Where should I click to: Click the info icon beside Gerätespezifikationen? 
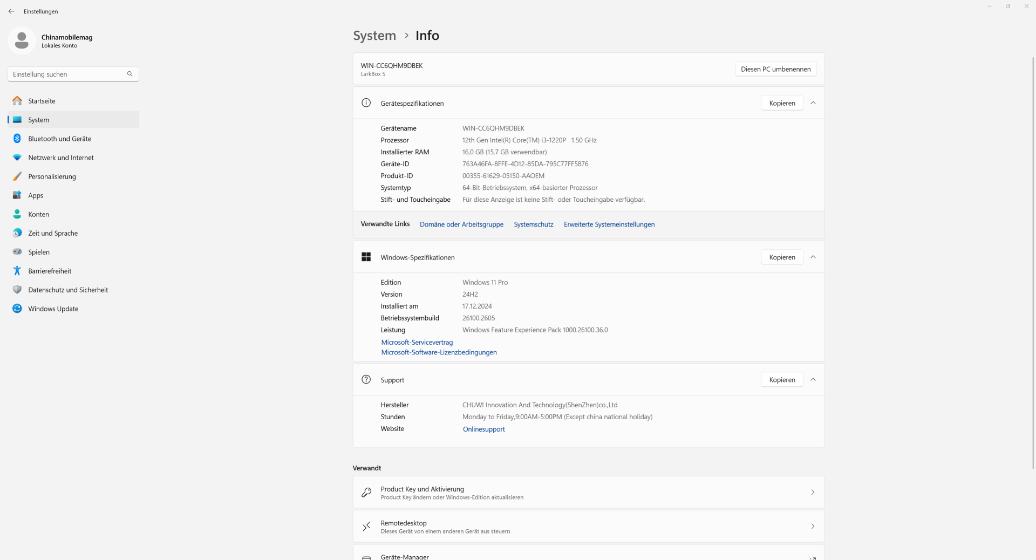tap(366, 103)
